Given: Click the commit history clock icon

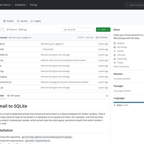Looking at the screenshot, I should 97,37.
